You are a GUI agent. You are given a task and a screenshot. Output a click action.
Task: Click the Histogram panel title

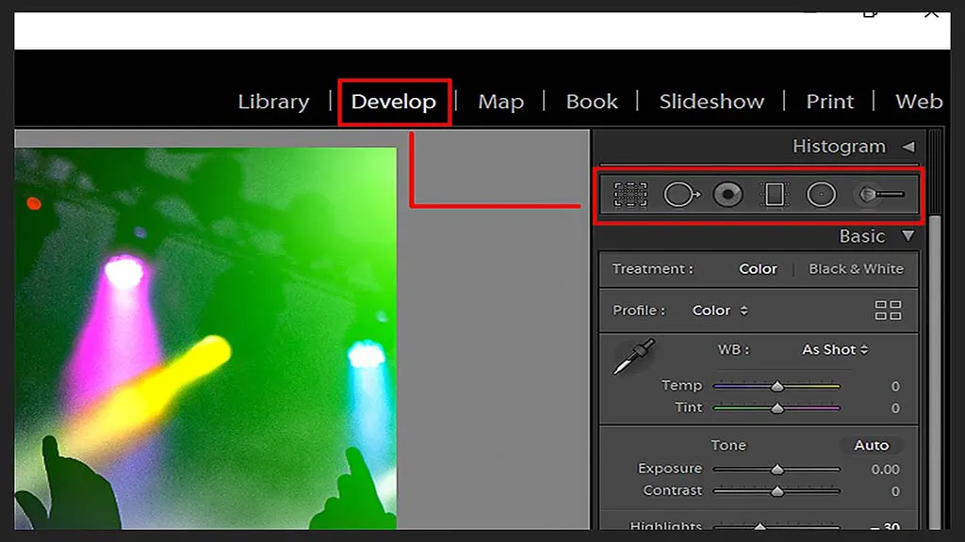[x=839, y=146]
